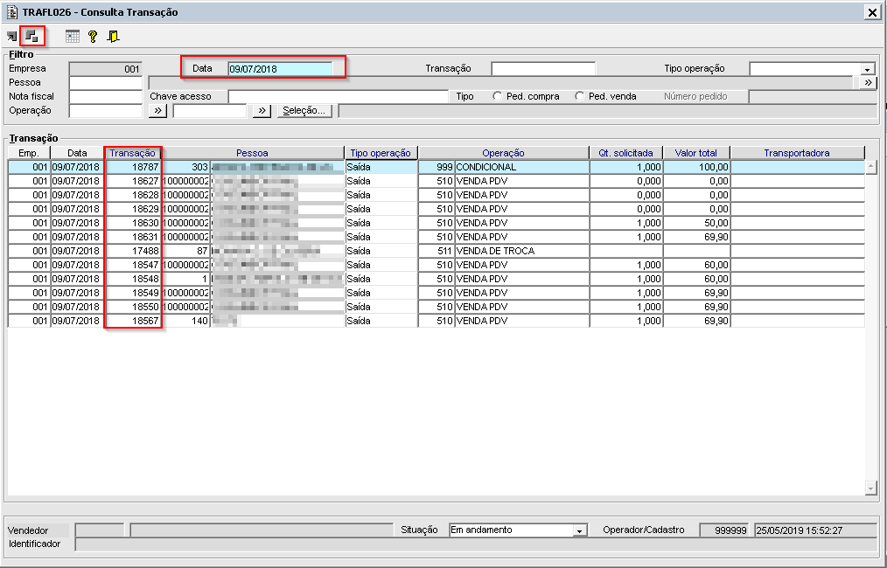Select transaction cell 18567

point(133,321)
